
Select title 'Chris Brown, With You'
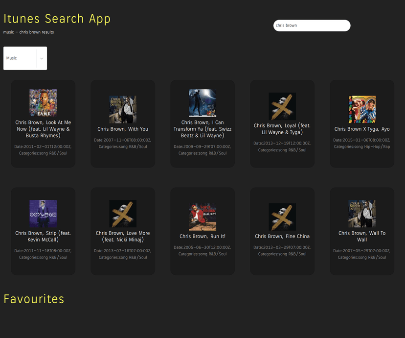123,129
